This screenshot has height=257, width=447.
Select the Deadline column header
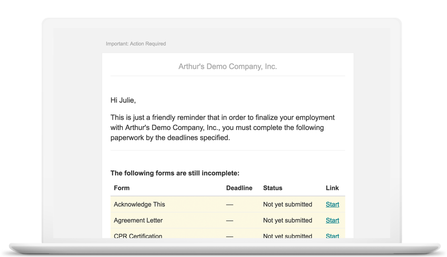(239, 188)
